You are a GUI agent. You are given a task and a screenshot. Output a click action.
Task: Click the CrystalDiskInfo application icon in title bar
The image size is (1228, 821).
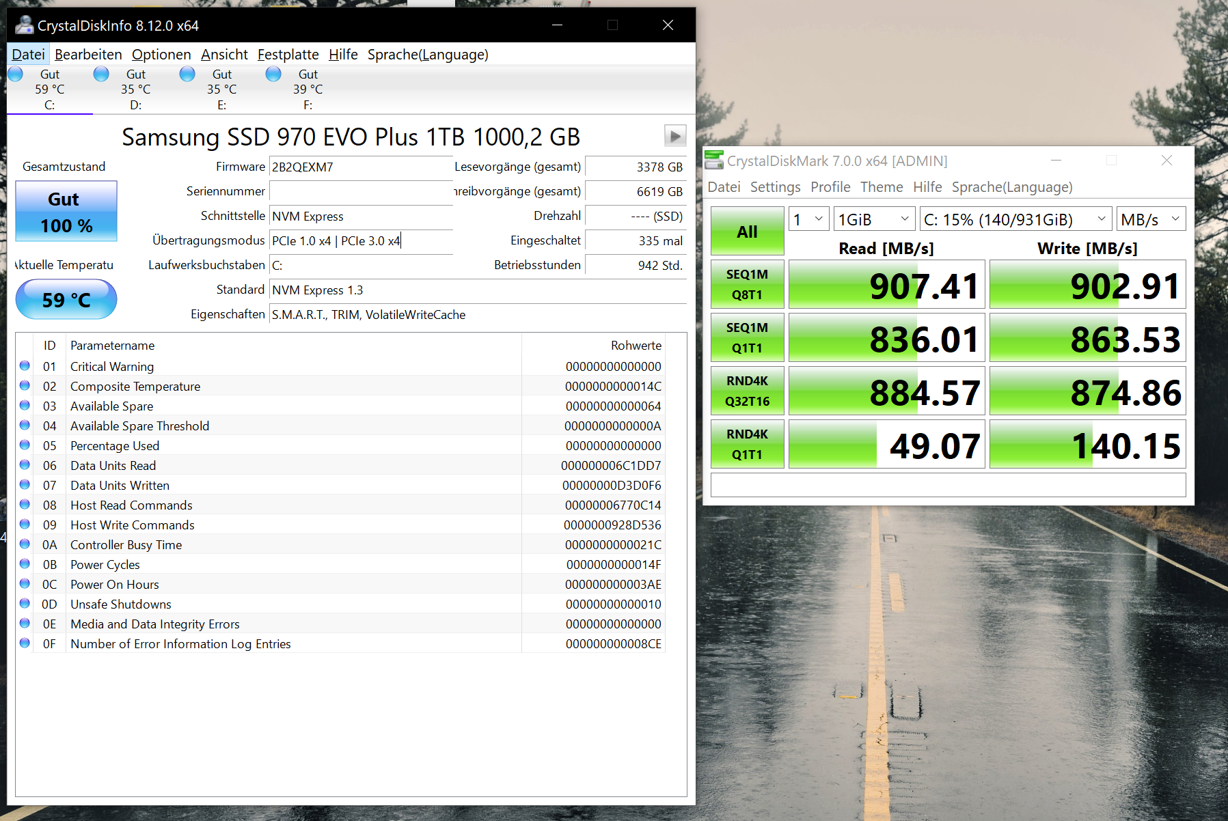pyautogui.click(x=25, y=25)
